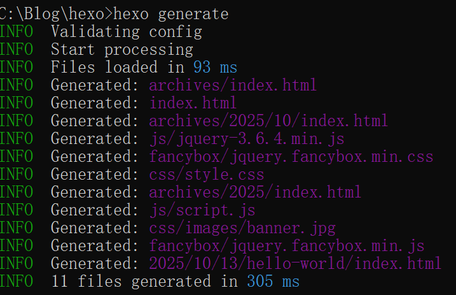Click the 'archives/2025/index.html' path

(x=255, y=192)
